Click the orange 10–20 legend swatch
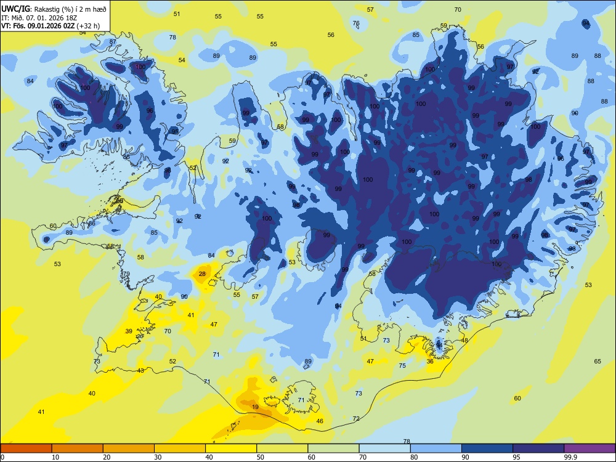This screenshot has height=462, width=616. (x=78, y=448)
